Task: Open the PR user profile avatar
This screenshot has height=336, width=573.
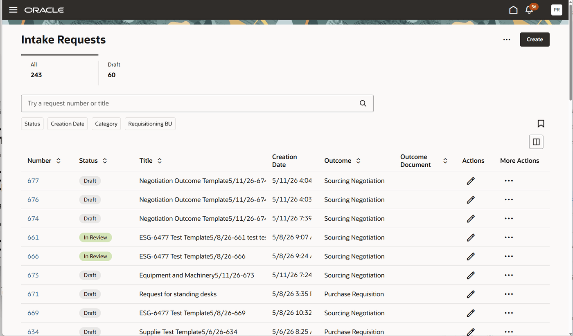Action: coord(557,10)
